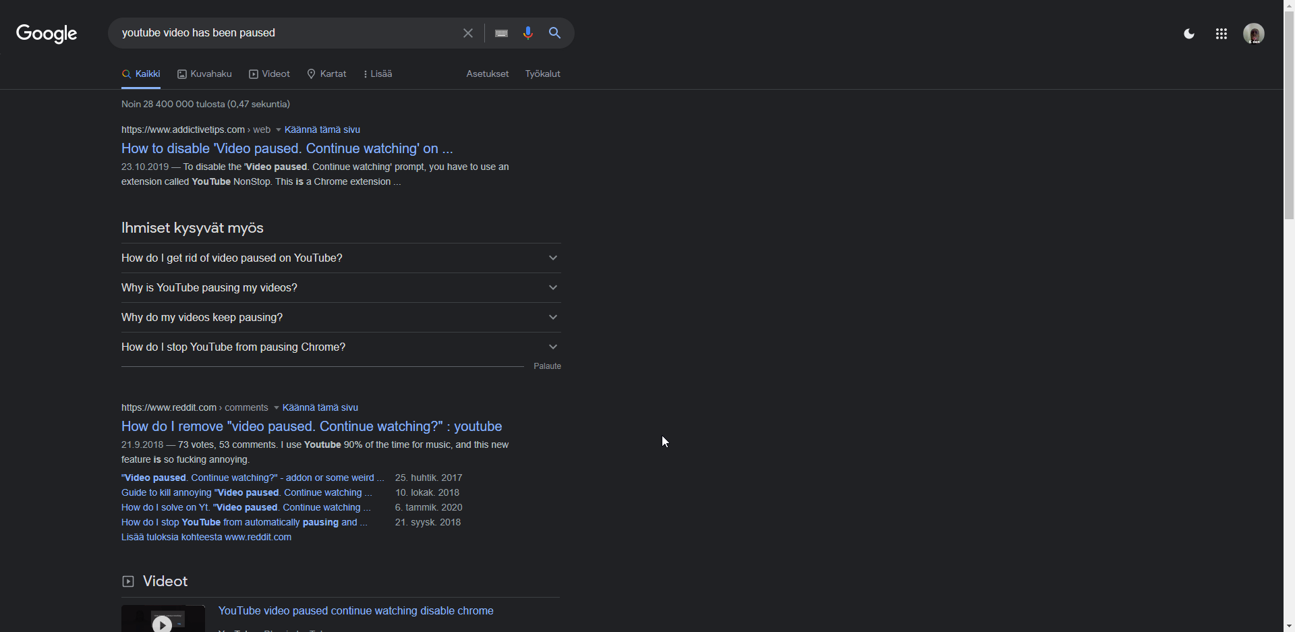
Task: Open the Lisää more menu
Action: point(378,74)
